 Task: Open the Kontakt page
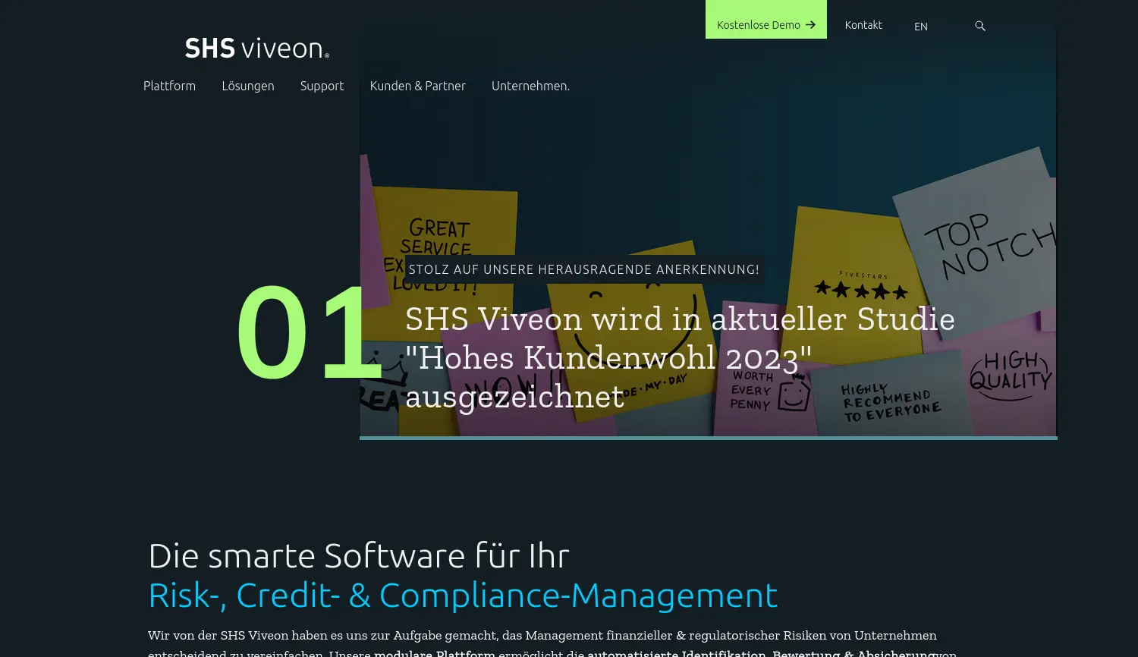click(x=863, y=24)
